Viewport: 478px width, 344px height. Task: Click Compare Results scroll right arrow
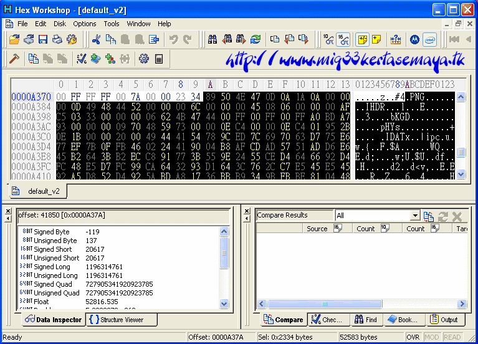pyautogui.click(x=462, y=303)
